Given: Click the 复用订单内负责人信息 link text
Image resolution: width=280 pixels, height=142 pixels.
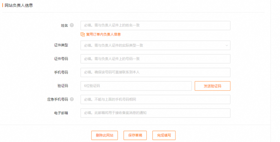Looking at the screenshot, I should click(x=103, y=34).
